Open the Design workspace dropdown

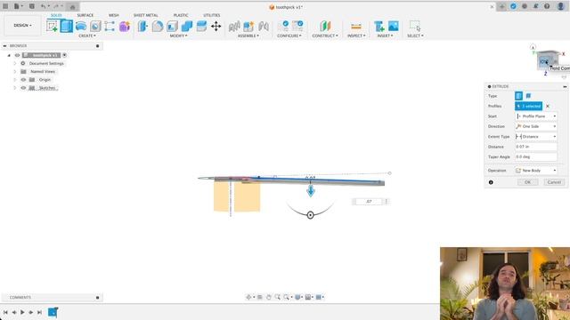[22, 26]
